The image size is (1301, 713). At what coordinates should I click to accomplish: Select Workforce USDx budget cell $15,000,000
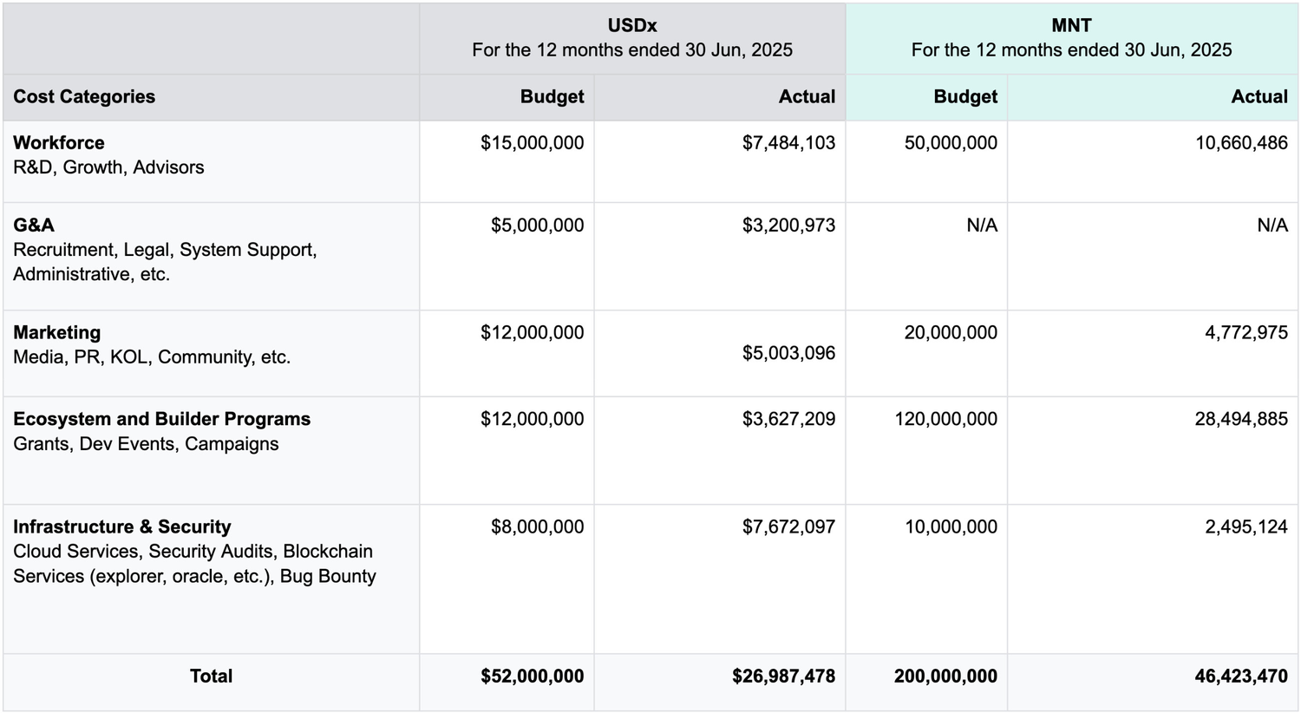click(x=532, y=143)
